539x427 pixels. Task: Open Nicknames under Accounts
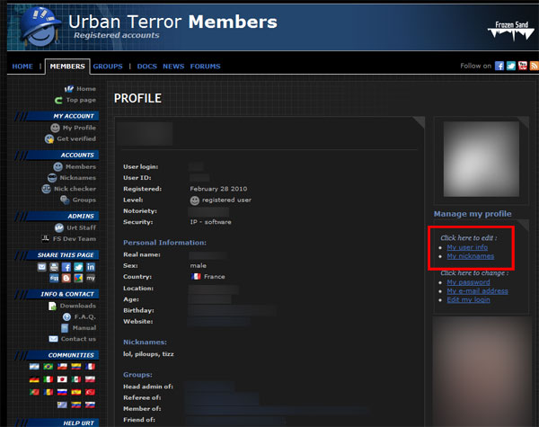pos(72,178)
